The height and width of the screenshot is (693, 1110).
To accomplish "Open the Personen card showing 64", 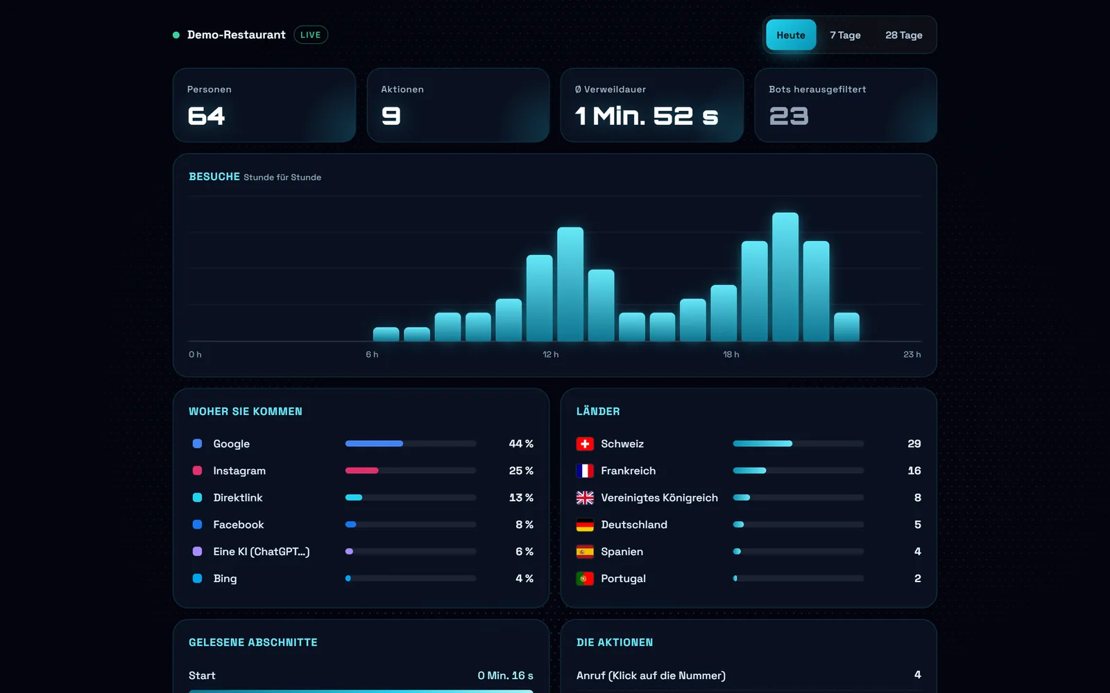I will 264,105.
